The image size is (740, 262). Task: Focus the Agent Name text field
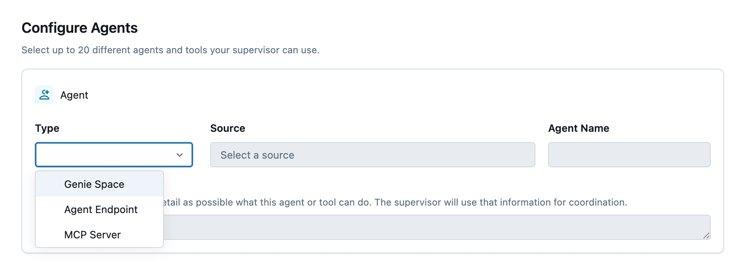coord(629,155)
